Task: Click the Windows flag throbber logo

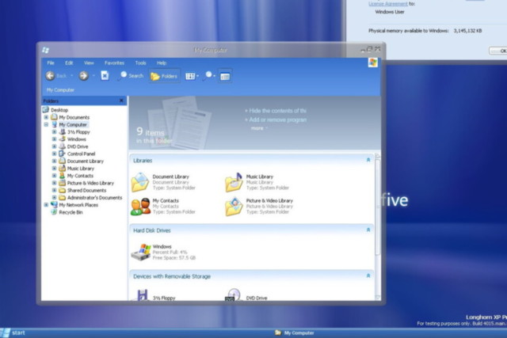Action: pyautogui.click(x=373, y=63)
